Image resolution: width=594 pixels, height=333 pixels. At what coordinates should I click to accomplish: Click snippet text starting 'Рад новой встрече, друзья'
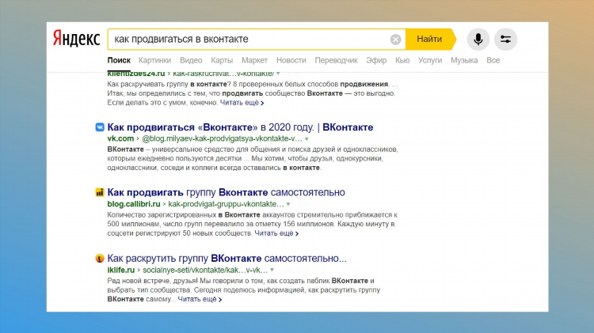[x=244, y=289]
